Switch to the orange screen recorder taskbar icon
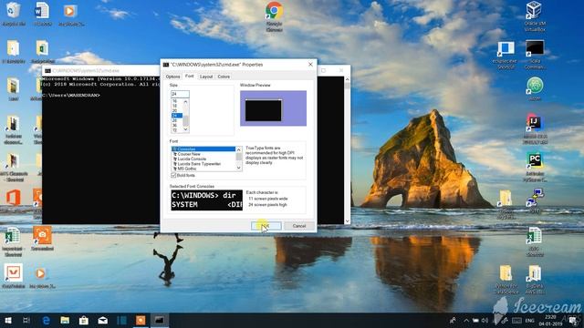 pos(141,320)
